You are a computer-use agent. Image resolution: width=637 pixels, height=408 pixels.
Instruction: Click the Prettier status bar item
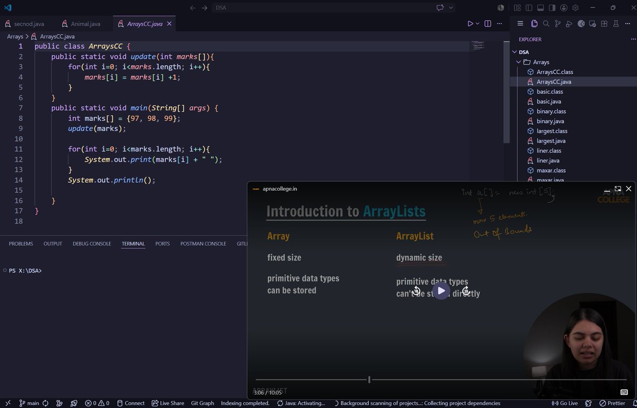(612, 403)
